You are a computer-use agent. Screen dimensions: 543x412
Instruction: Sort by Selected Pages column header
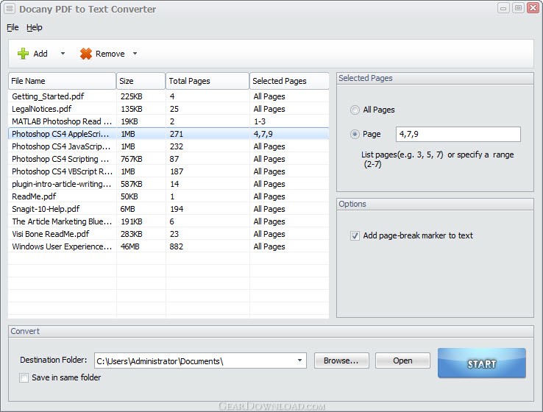click(x=289, y=81)
